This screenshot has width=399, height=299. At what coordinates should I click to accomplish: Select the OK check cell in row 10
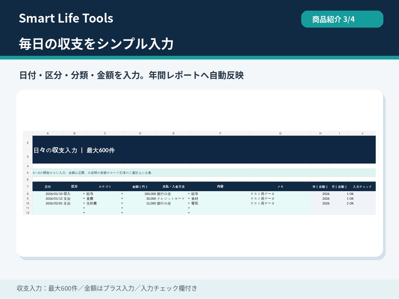point(362,203)
